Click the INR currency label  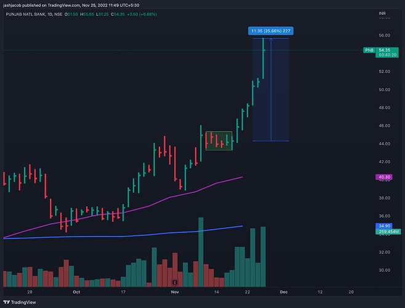click(382, 13)
